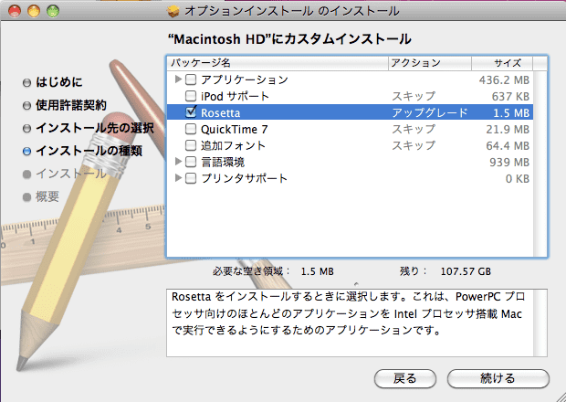Click the スキップ action for 追加フォント
The height and width of the screenshot is (402, 566).
tap(414, 145)
